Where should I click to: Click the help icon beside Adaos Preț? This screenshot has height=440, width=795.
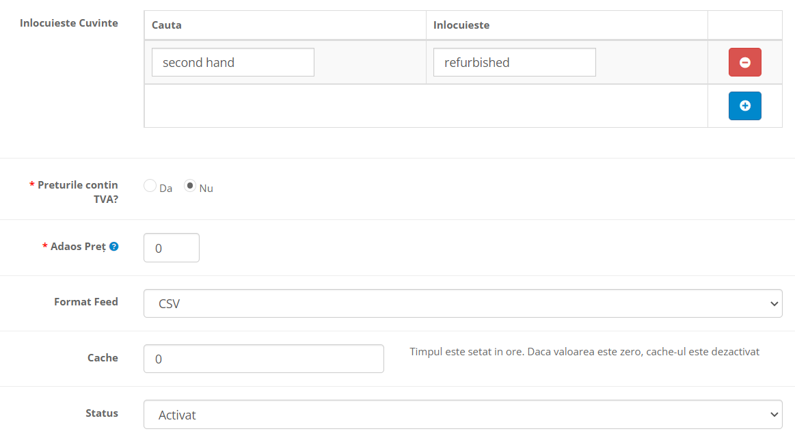pyautogui.click(x=114, y=247)
